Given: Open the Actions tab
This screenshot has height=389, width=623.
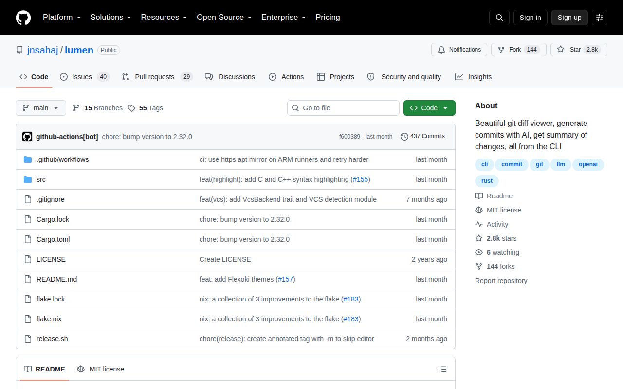Looking at the screenshot, I should (x=286, y=77).
